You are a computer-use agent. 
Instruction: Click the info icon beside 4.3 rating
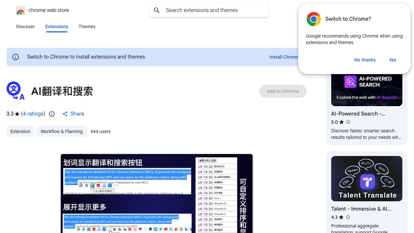coord(348,217)
